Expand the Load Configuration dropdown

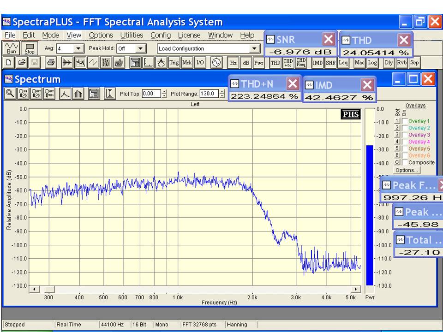[254, 48]
